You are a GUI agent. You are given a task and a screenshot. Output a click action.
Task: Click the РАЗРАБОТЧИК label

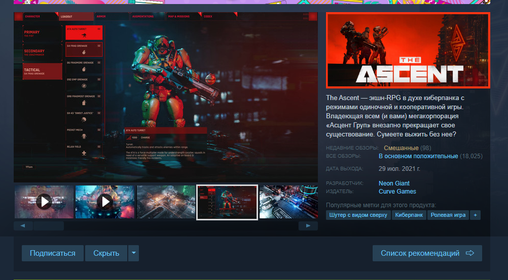click(x=345, y=183)
